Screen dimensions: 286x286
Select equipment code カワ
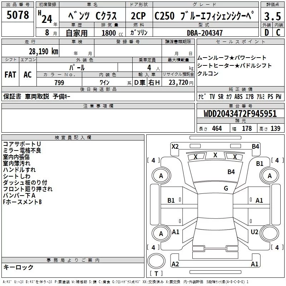229,97
